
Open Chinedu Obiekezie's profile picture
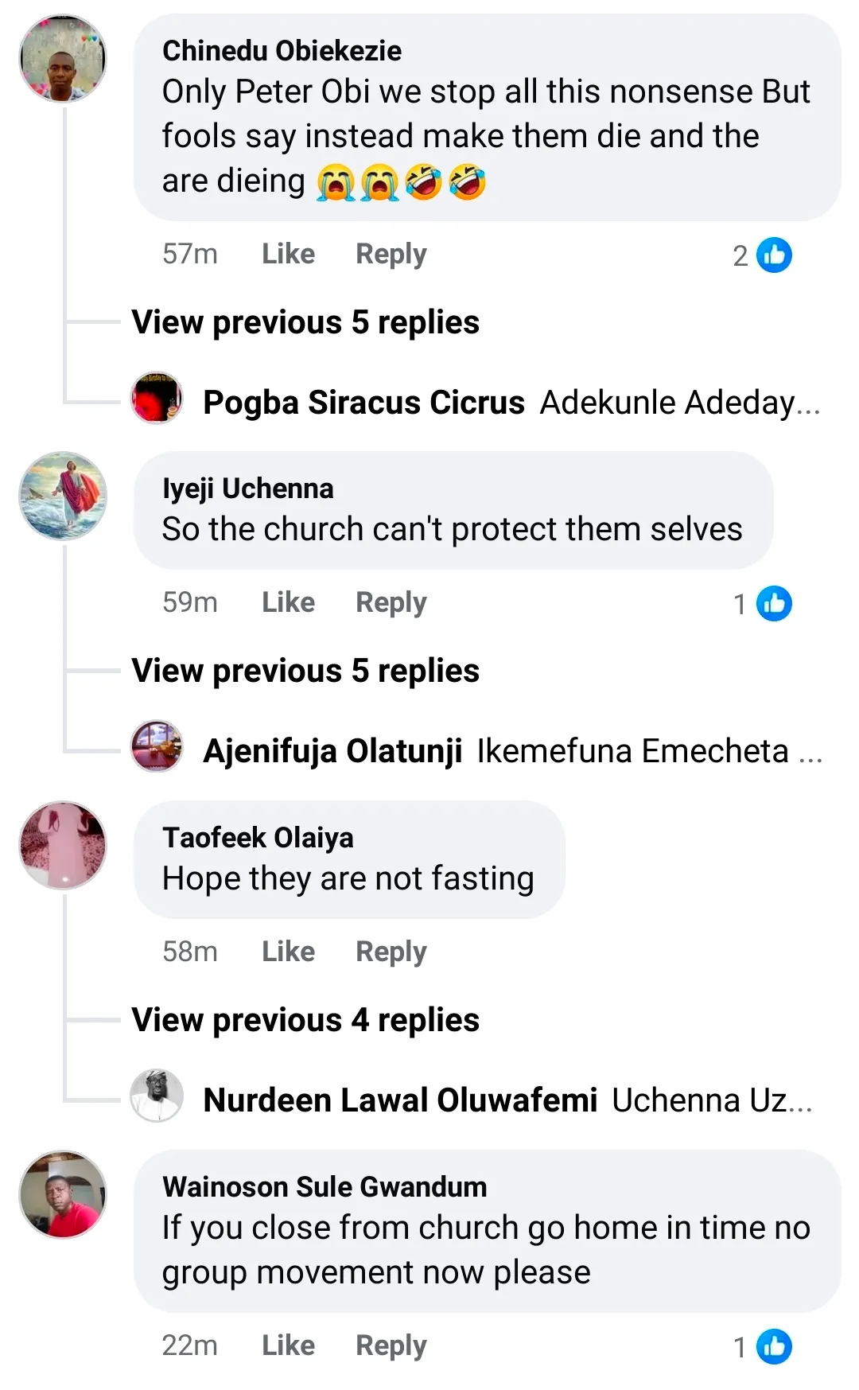point(63,59)
